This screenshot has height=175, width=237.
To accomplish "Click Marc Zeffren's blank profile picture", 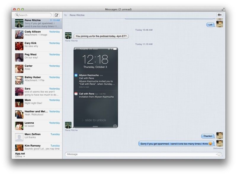I will pyautogui.click(x=19, y=137).
